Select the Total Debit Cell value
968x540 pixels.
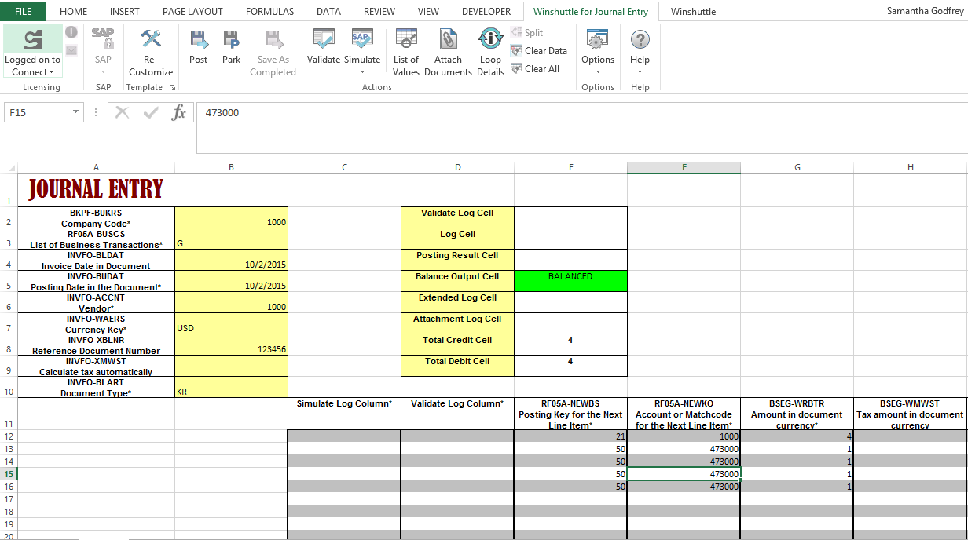pos(570,366)
